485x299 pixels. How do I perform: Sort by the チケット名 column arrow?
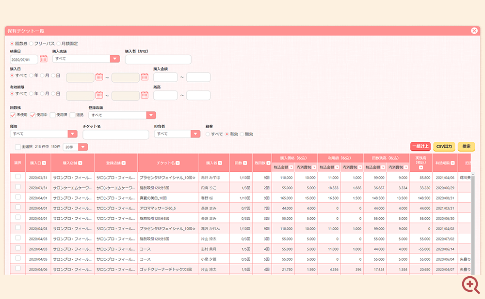[x=178, y=163]
